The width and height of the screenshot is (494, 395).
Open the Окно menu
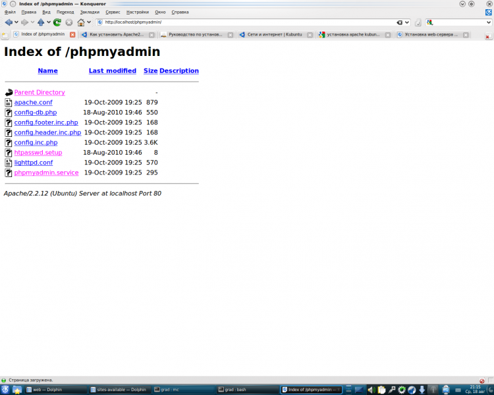[160, 13]
